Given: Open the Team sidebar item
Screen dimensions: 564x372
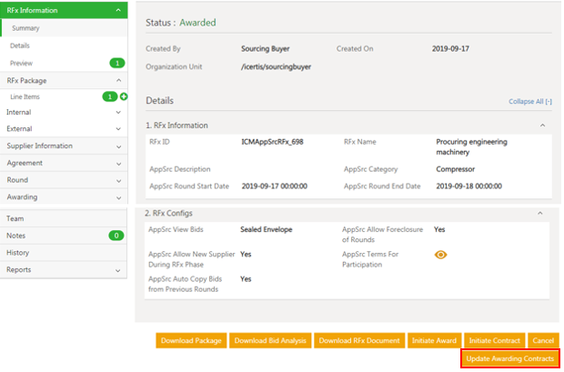Looking at the screenshot, I should (64, 218).
